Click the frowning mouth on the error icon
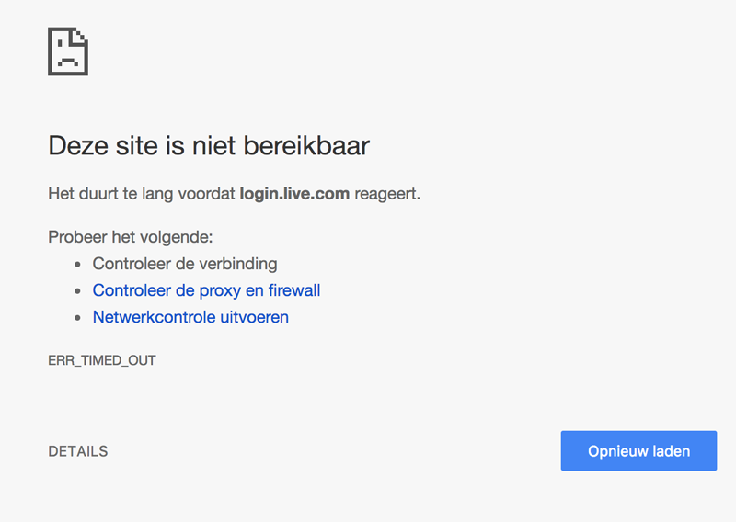The height and width of the screenshot is (522, 736). point(66,61)
